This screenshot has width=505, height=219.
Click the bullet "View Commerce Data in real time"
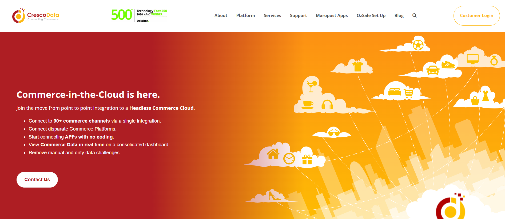tap(99, 145)
